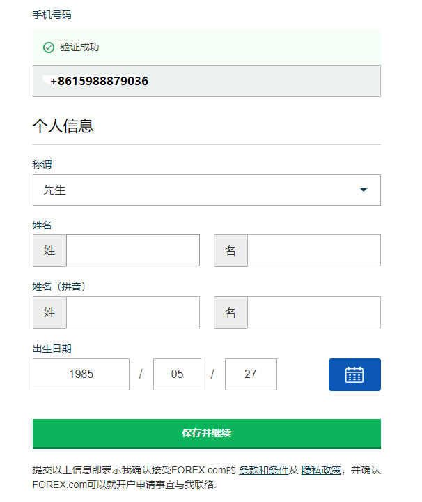
Task: Select the birth year field showing 1985
Action: (x=81, y=374)
